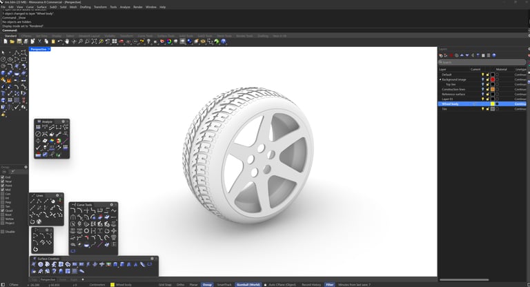Image resolution: width=530 pixels, height=287 pixels.
Task: Open the Surface menu
Action: pos(41,7)
